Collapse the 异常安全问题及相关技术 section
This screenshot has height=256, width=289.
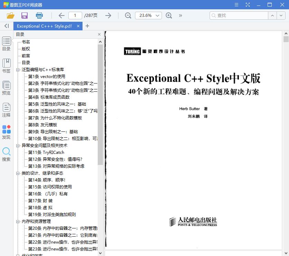[18, 146]
